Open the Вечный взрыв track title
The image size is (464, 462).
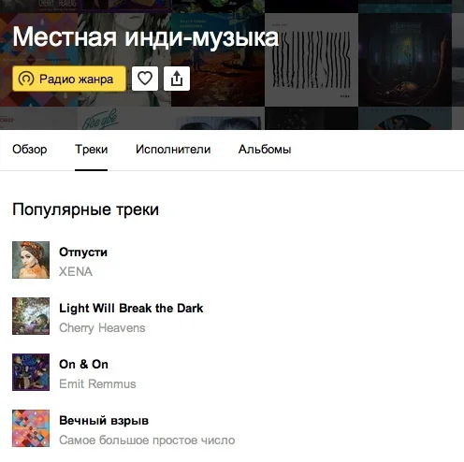click(104, 421)
